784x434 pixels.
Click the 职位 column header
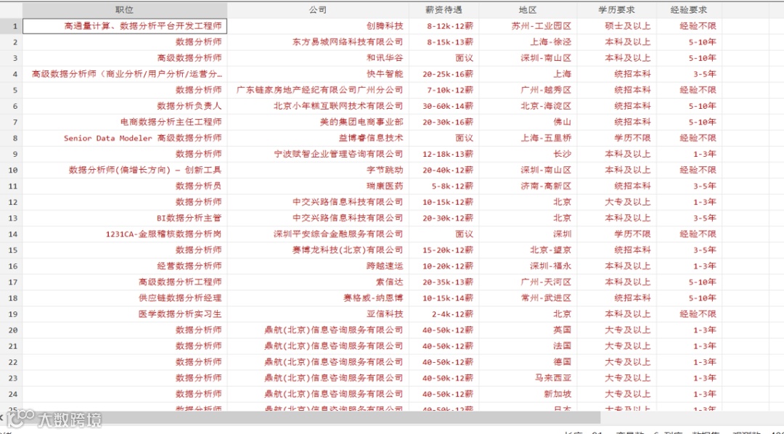point(125,10)
